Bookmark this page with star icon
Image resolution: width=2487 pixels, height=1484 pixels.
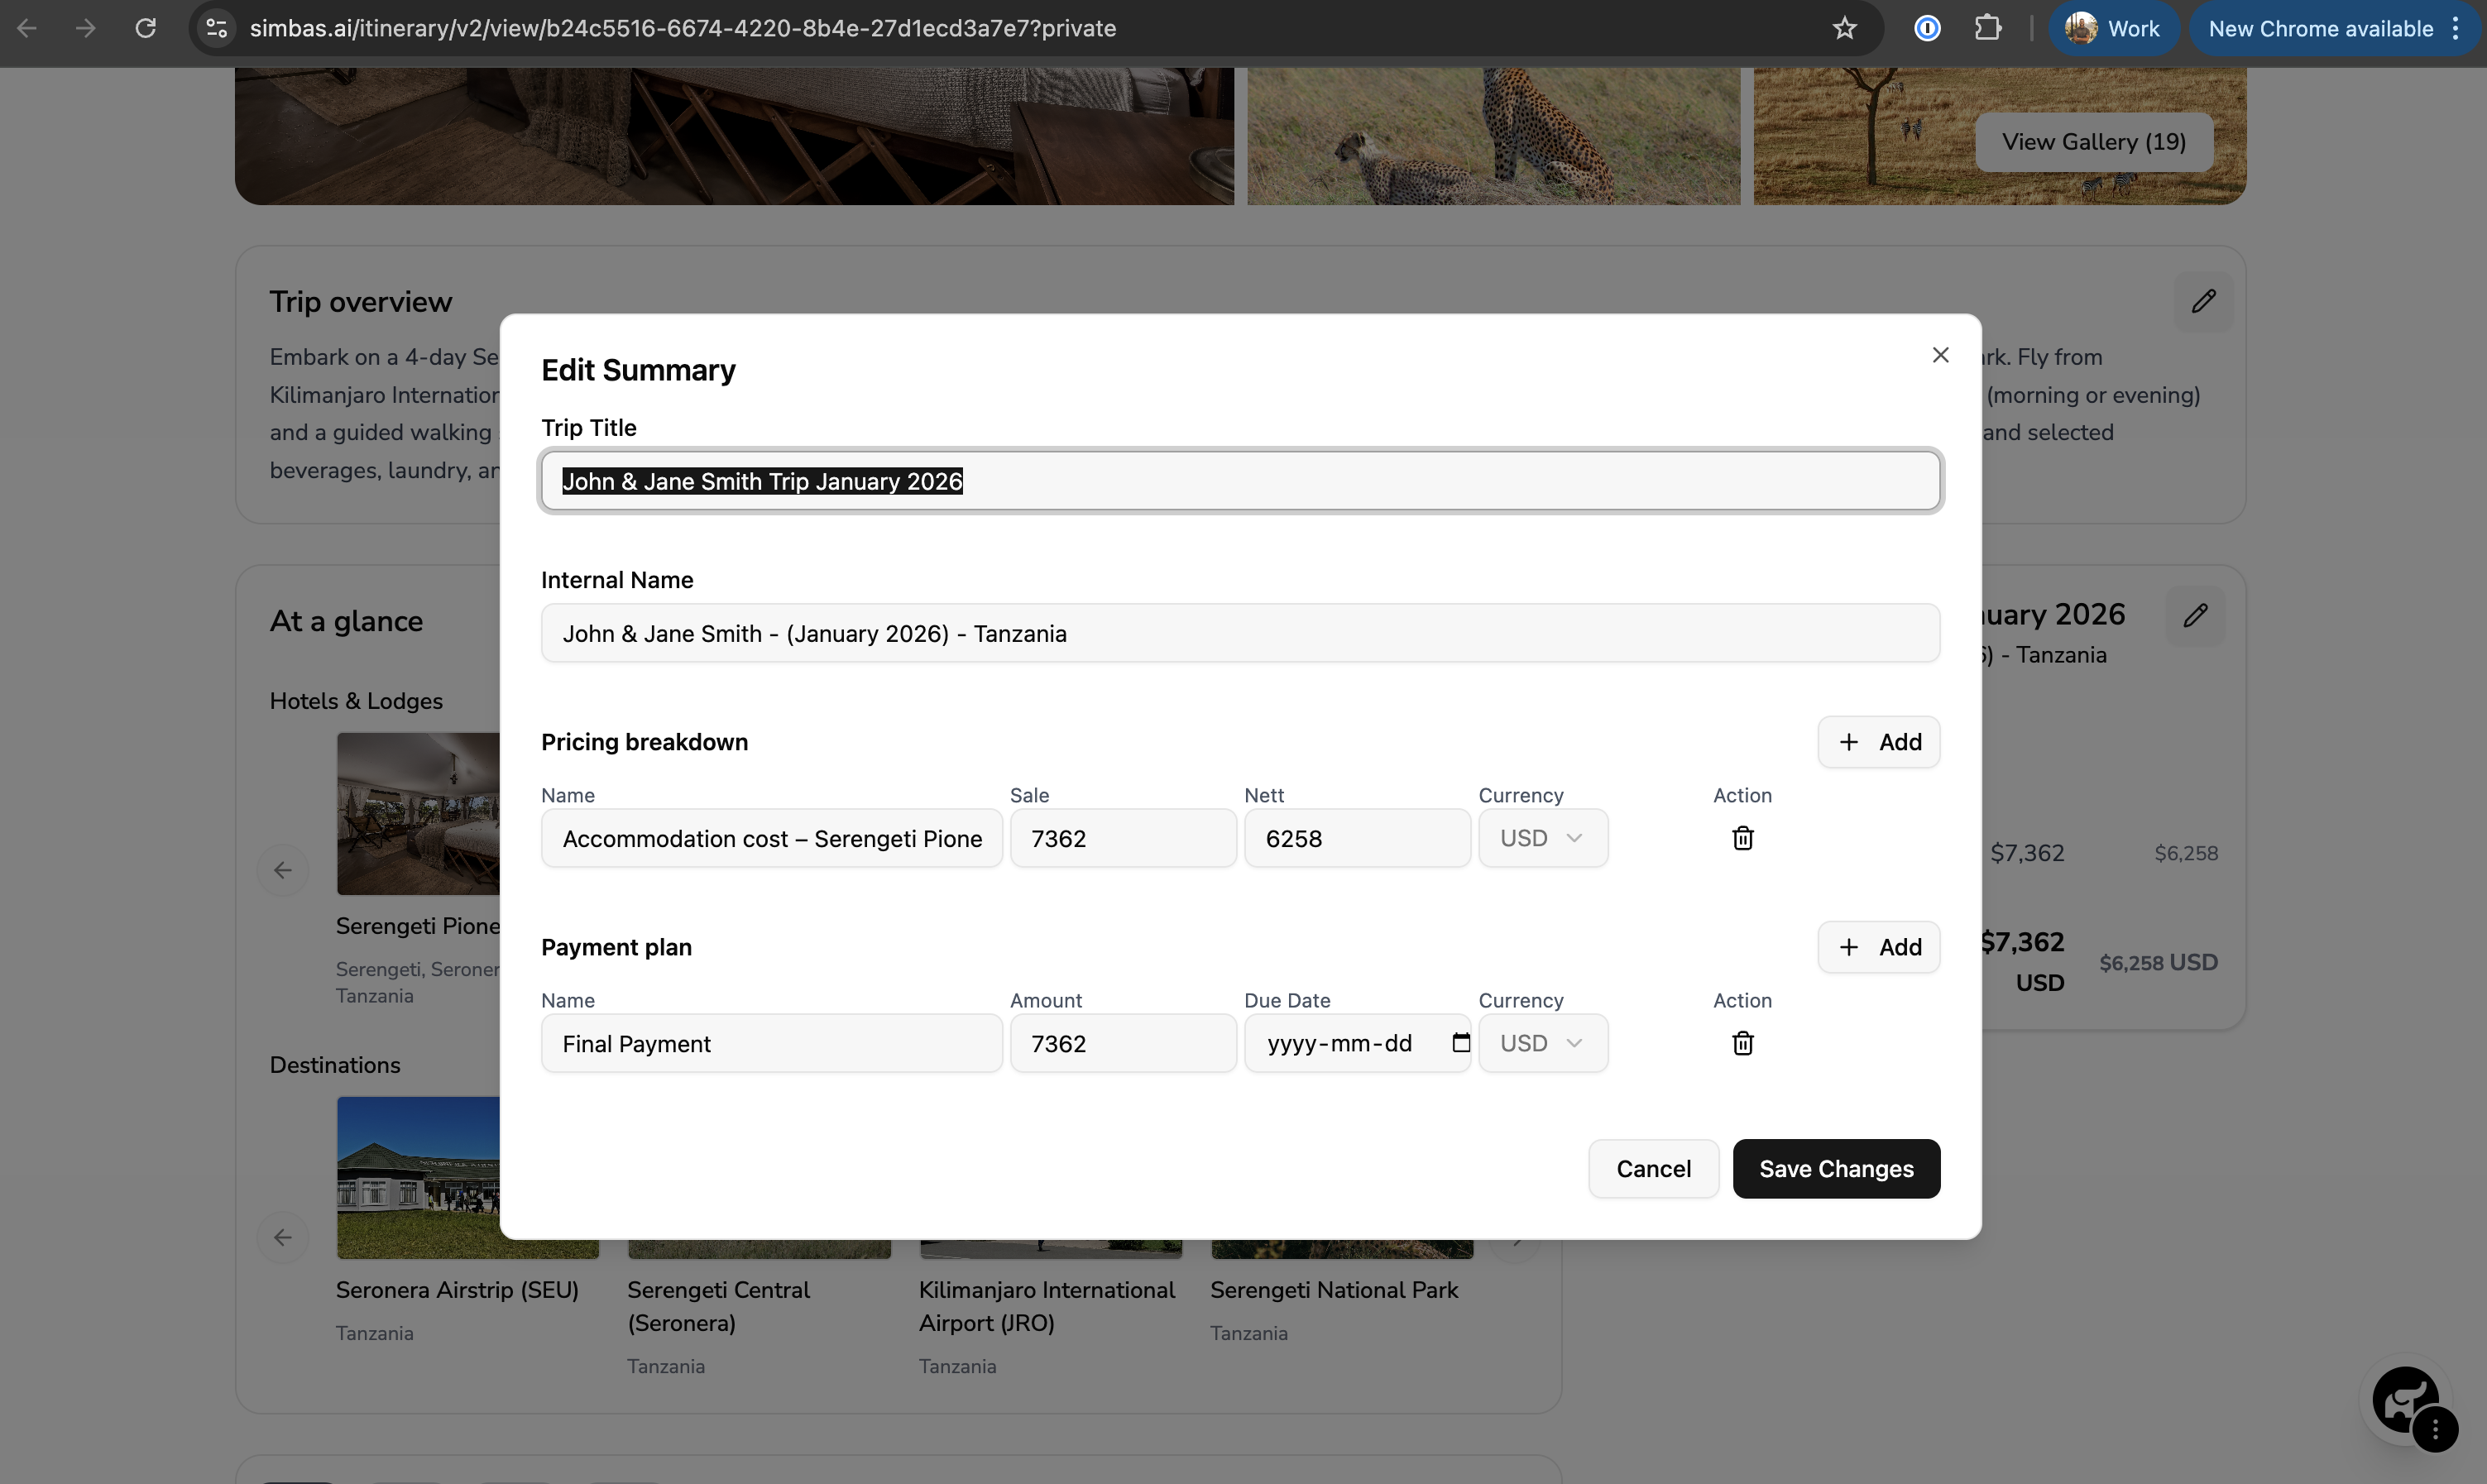point(1844,28)
